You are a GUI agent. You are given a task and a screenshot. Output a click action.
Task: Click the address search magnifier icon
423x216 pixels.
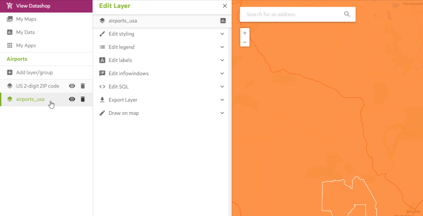point(347,14)
